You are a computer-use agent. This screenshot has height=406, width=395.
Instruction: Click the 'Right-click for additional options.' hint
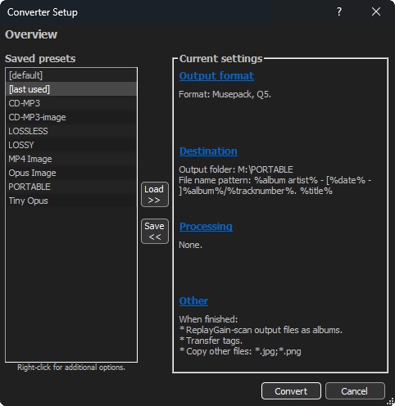(71, 368)
